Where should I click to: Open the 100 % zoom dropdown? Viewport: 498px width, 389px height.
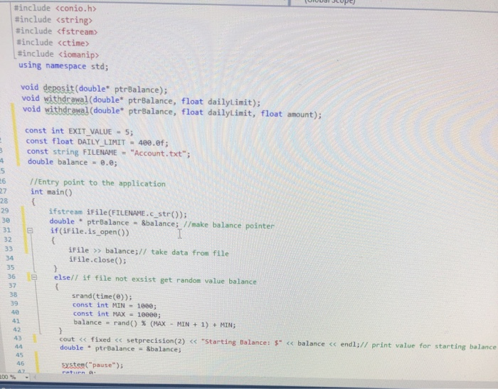27,378
